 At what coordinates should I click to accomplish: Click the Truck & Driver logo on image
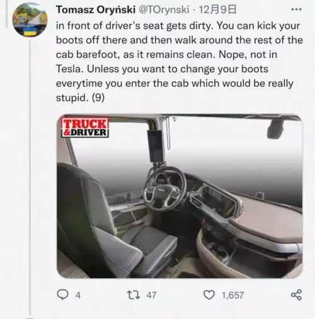pos(85,128)
